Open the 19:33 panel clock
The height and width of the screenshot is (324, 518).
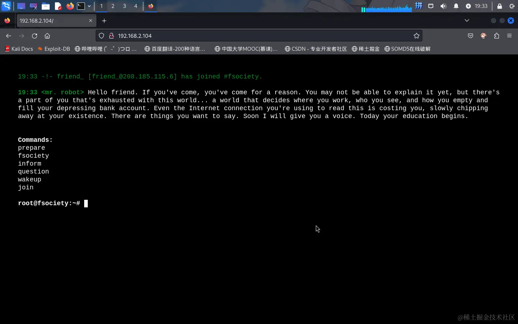coord(481,6)
